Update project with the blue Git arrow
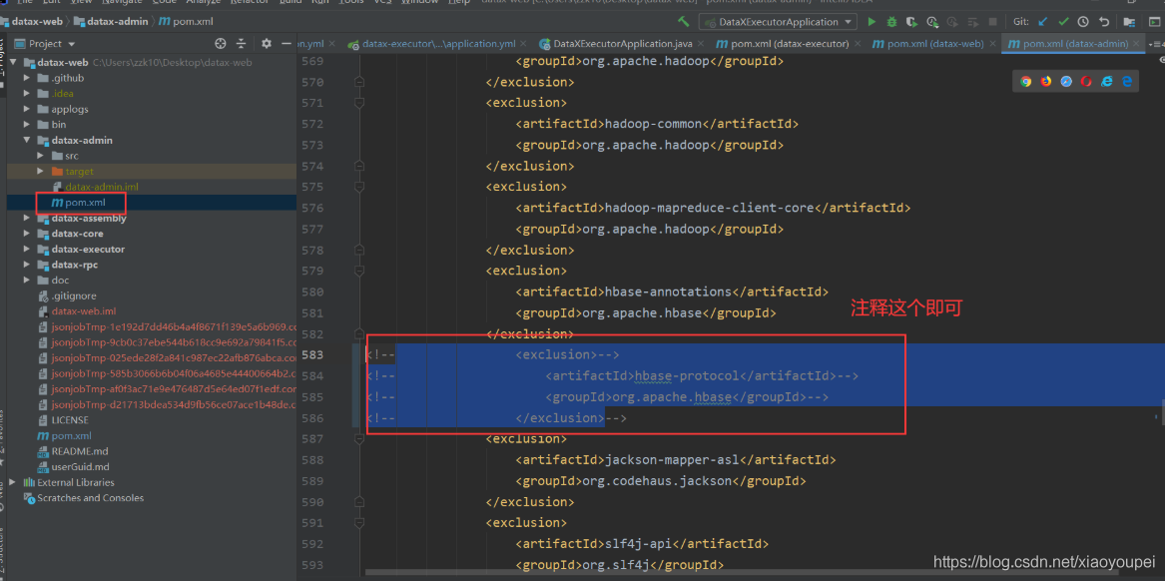 click(x=1043, y=22)
